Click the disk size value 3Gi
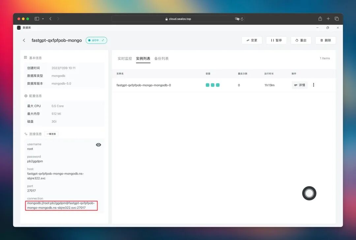Image resolution: width=356 pixels, height=240 pixels. pyautogui.click(x=54, y=121)
